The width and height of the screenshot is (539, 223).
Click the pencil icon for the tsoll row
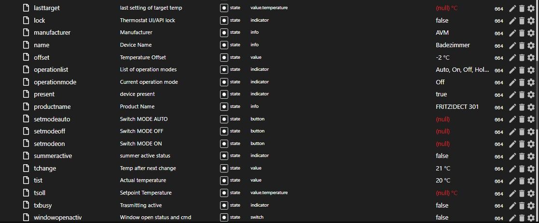click(x=512, y=193)
